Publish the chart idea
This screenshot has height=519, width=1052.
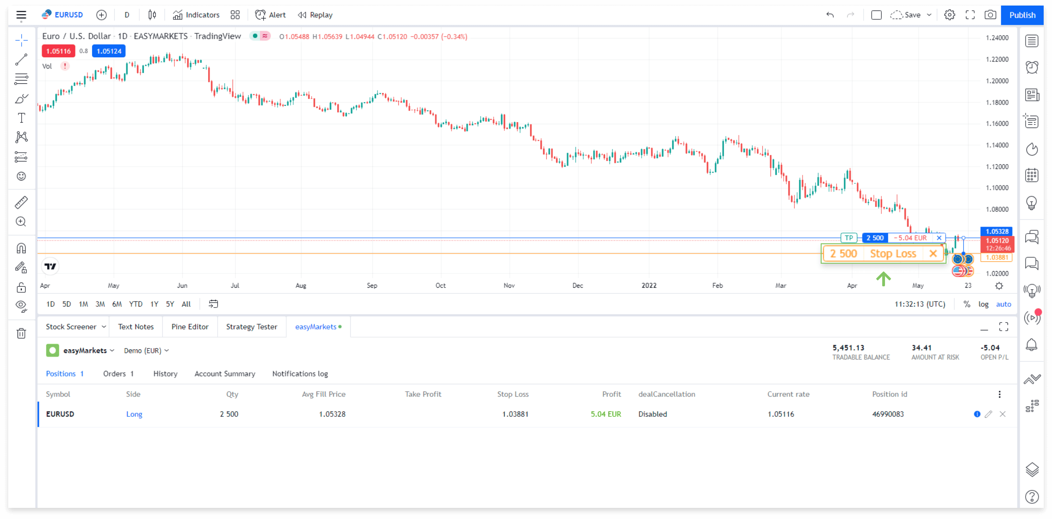point(1022,15)
